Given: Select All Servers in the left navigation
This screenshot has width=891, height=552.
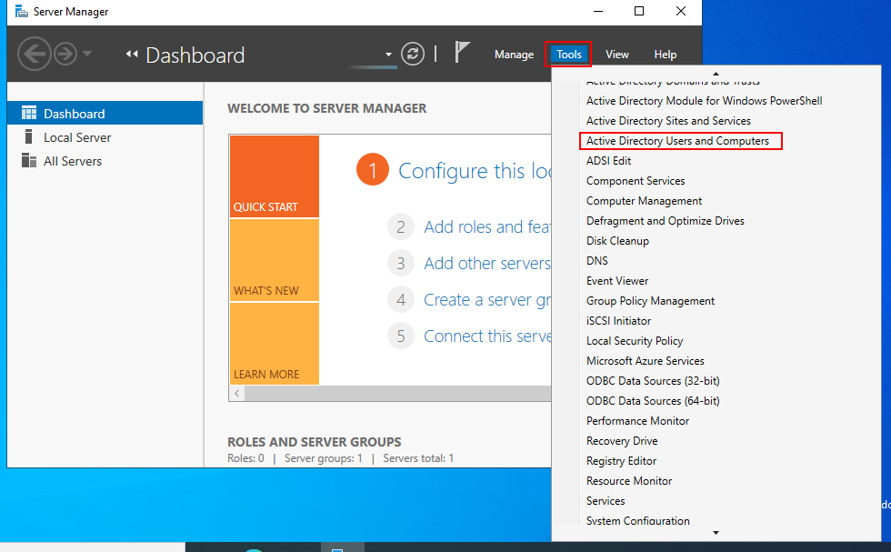Looking at the screenshot, I should click(105, 160).
